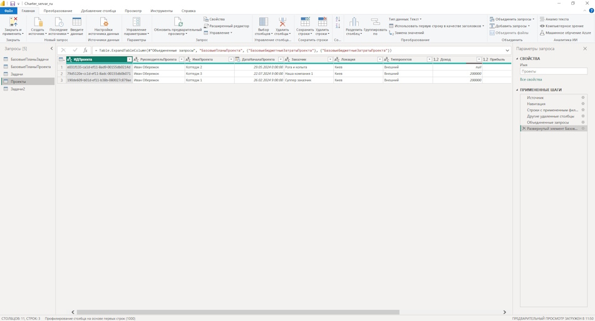
Task: Open the ДатаНачалаПроекта column filter dropdown
Action: coord(281,59)
